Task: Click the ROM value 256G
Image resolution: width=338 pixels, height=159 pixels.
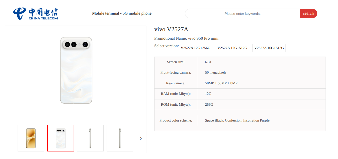Action: pos(209,105)
